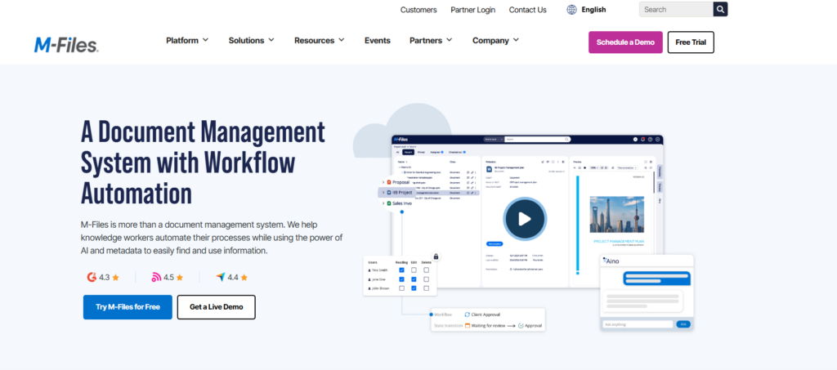Click the search magnifier button

[720, 10]
